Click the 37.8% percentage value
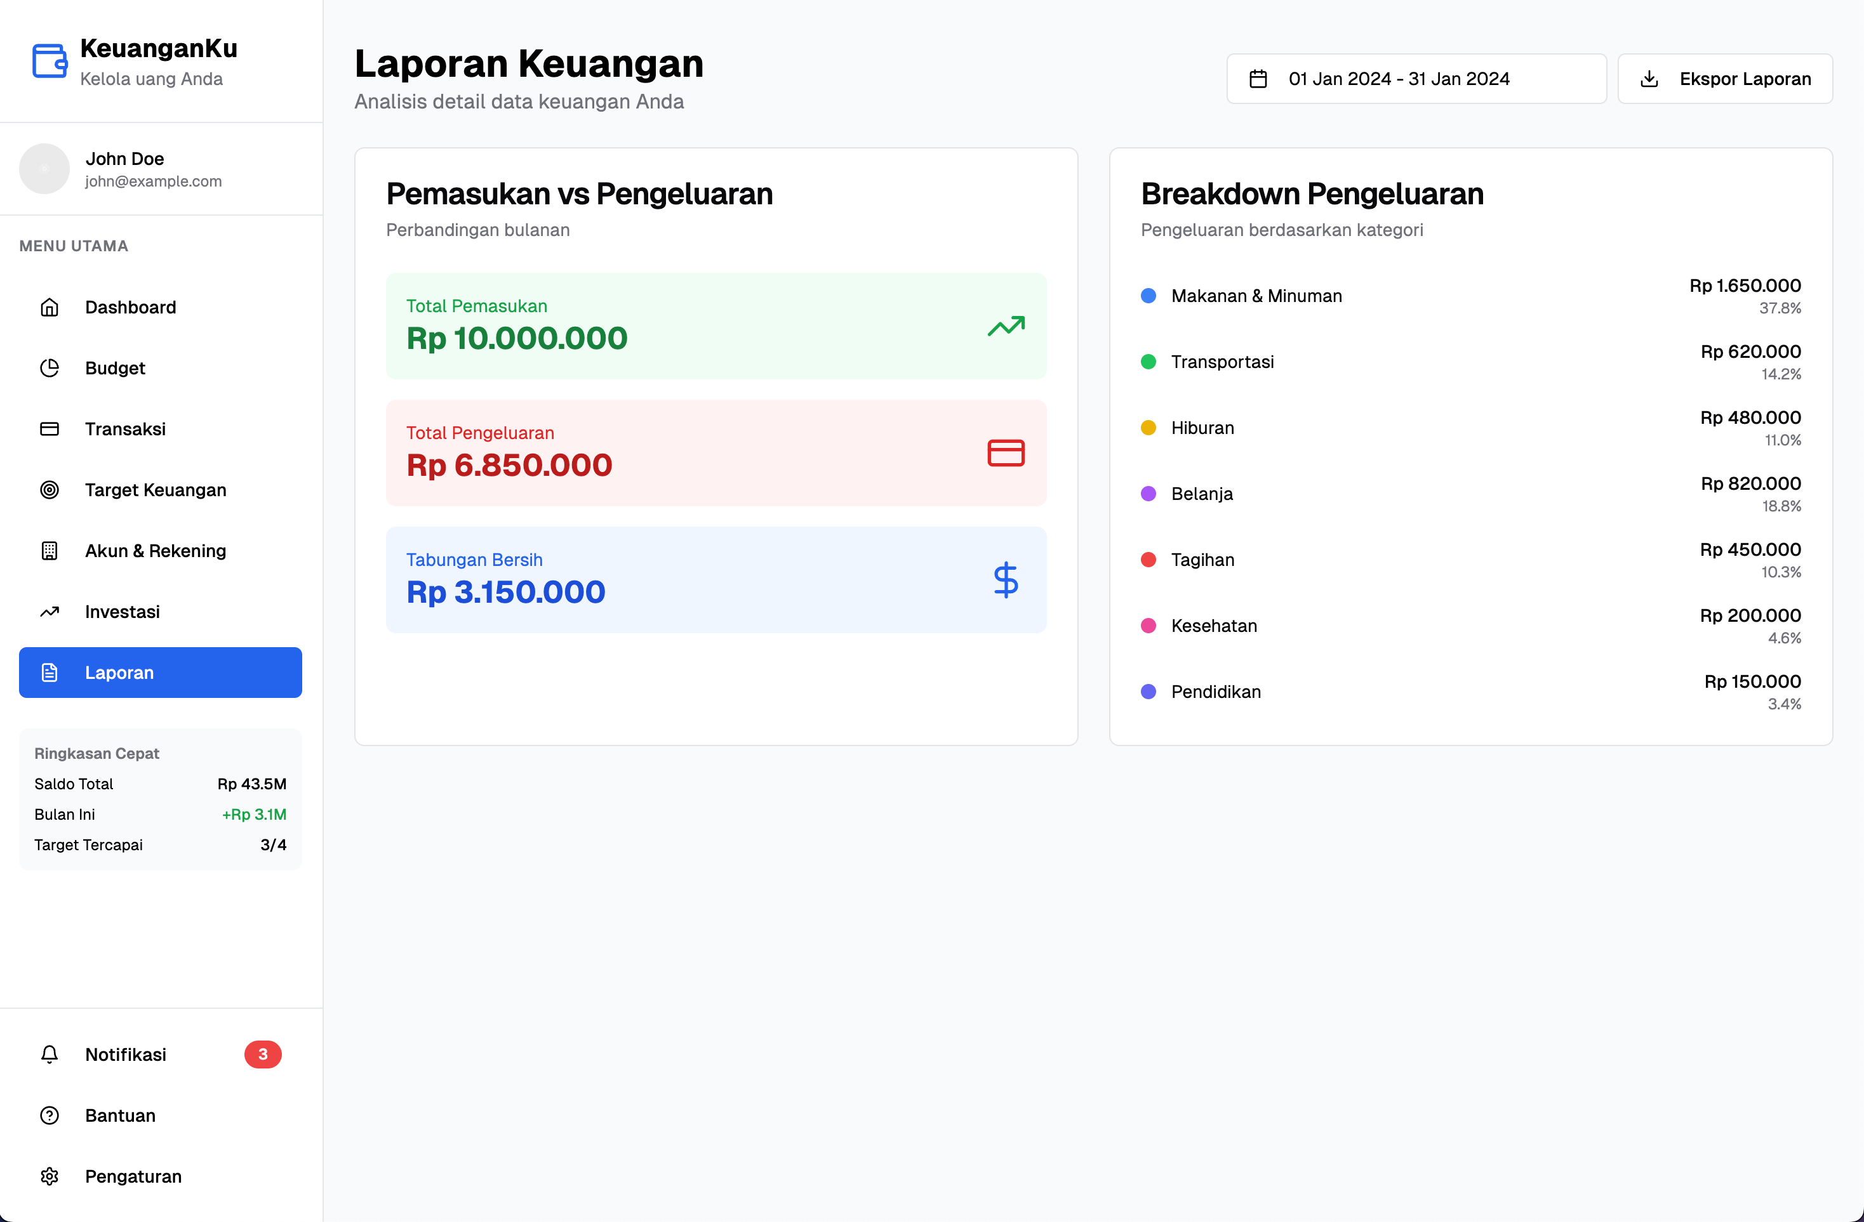The image size is (1864, 1222). [x=1780, y=308]
